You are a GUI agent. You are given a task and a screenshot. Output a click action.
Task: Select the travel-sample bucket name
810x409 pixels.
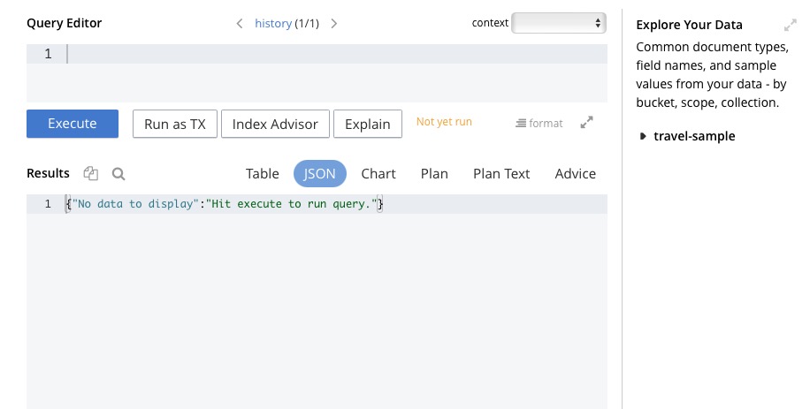(694, 136)
